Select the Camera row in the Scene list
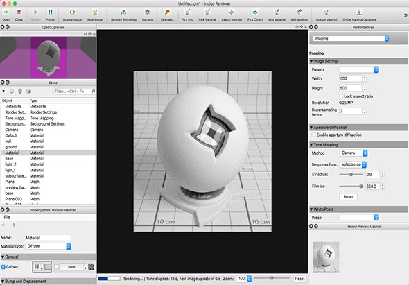 coord(49,130)
